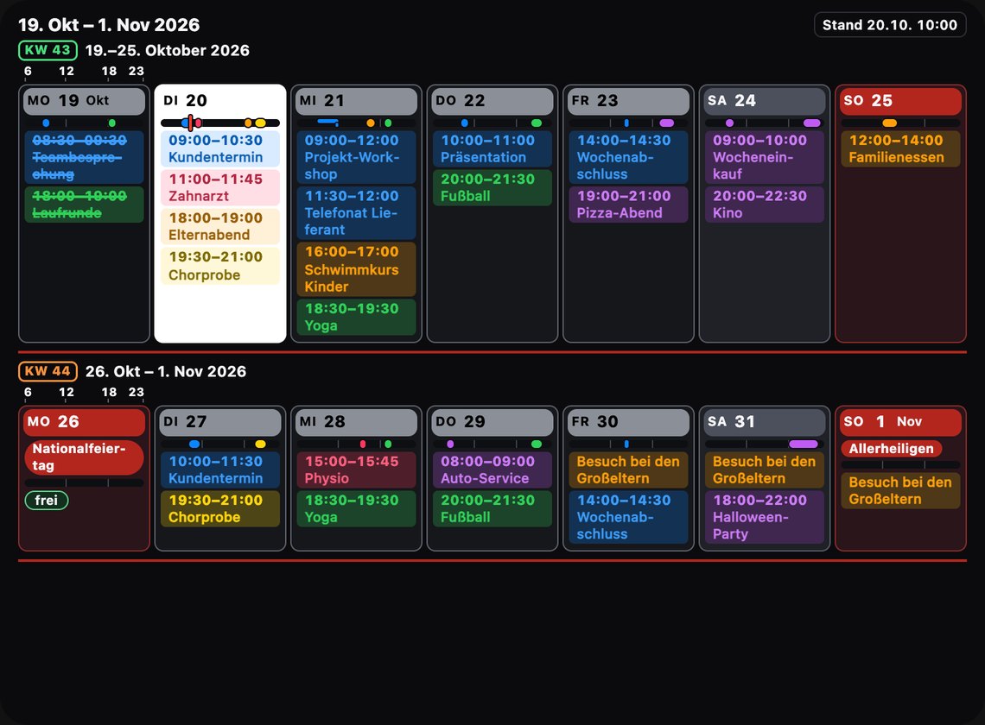
Task: Select the 09:00–12:00 Projekt-Workshop event
Action: click(356, 157)
